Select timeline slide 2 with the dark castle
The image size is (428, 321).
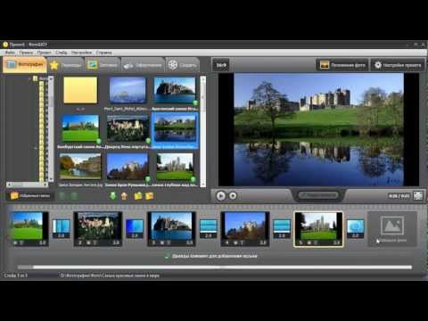point(98,229)
